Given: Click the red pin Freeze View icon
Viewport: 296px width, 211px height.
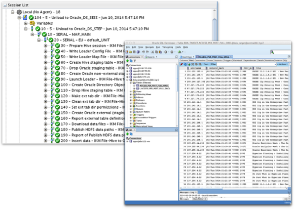Looking at the screenshot, I should pos(182,64).
